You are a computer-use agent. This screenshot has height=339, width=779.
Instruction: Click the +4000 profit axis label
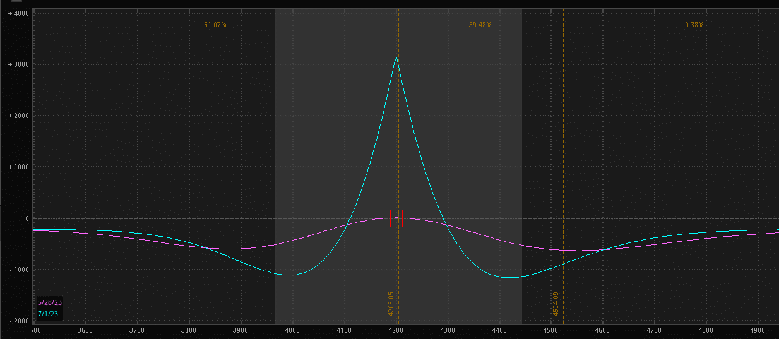[18, 13]
